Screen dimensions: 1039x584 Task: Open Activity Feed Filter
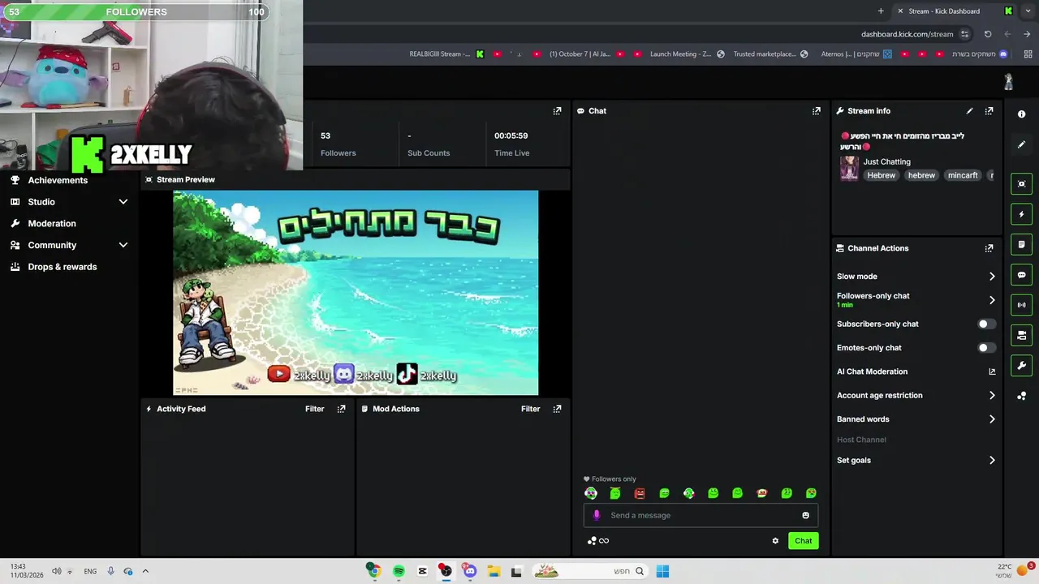pyautogui.click(x=315, y=409)
